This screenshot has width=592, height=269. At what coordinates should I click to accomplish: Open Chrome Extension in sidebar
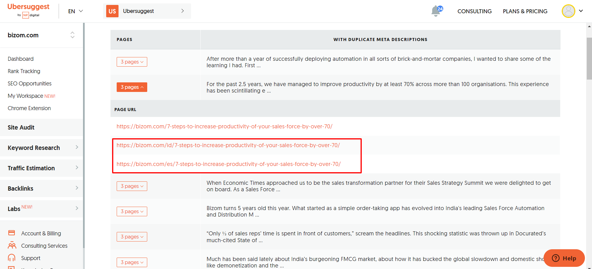[29, 108]
